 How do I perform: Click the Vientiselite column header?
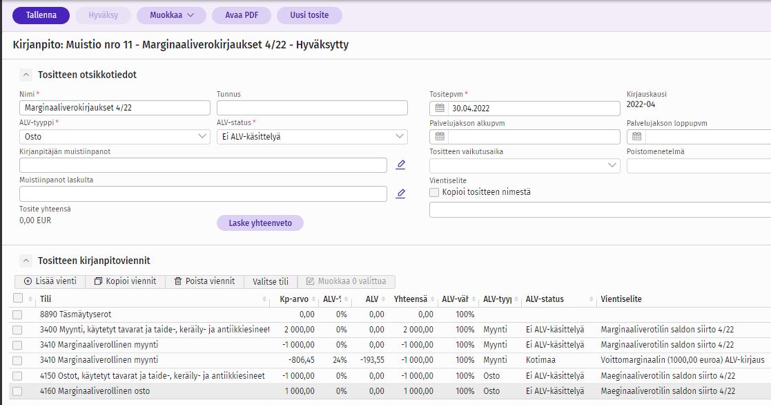coord(621,299)
